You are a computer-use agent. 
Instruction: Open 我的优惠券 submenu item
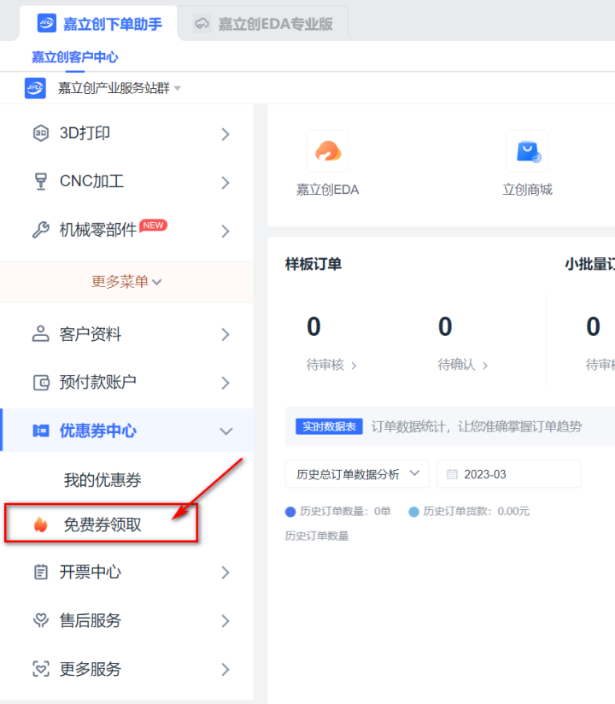point(102,480)
